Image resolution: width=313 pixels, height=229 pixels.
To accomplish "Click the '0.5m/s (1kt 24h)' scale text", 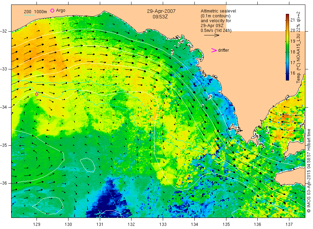I will [216, 31].
